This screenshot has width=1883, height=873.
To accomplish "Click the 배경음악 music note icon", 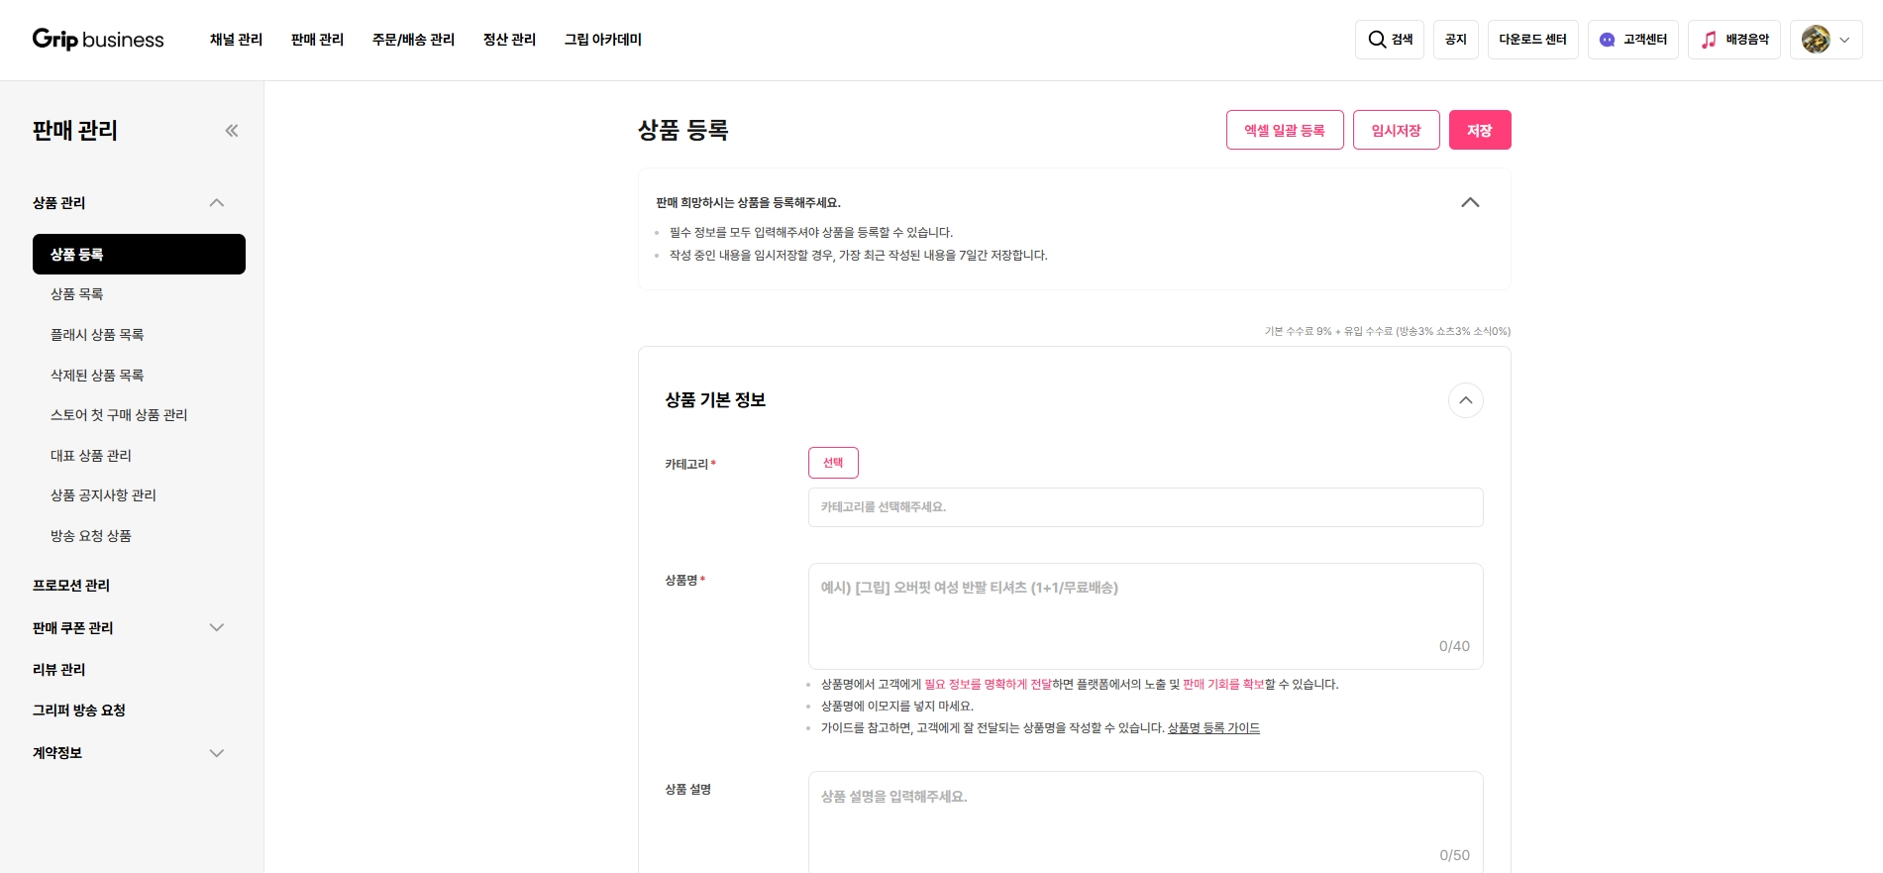I will (x=1709, y=40).
